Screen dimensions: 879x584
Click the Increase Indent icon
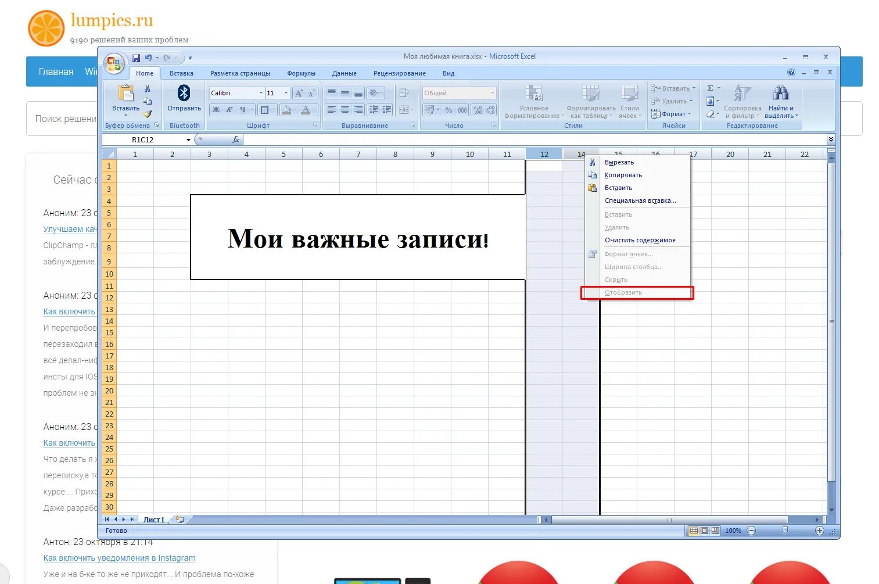386,110
